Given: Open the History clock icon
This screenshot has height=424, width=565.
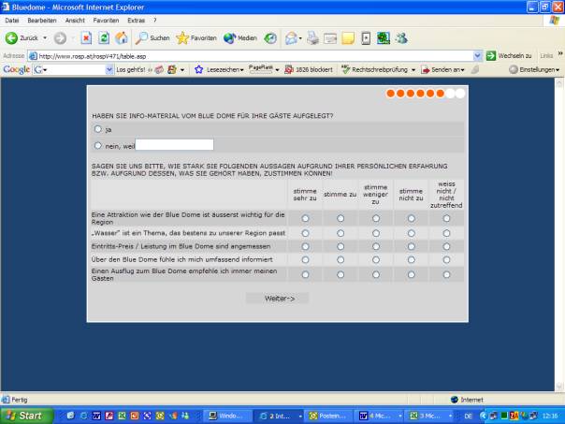Looking at the screenshot, I should point(270,37).
